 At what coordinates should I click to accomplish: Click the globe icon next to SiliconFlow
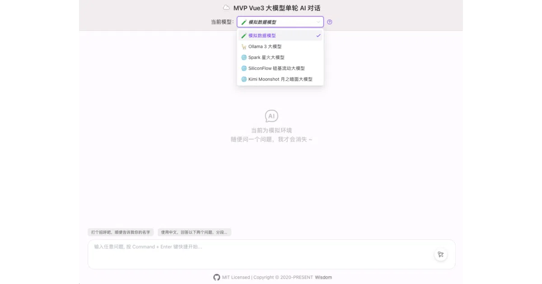[244, 69]
